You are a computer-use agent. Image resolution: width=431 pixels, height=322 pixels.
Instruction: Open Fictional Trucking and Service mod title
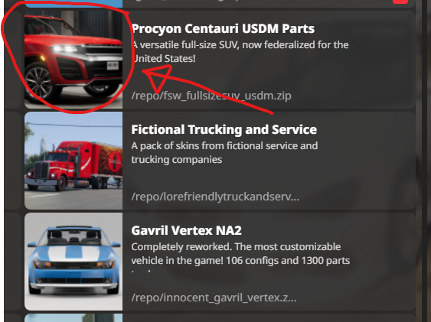(224, 129)
